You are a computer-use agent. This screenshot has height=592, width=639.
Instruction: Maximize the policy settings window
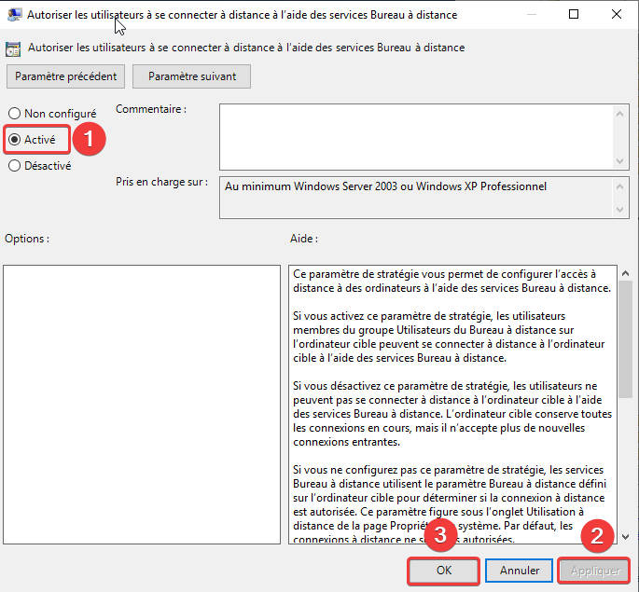[x=574, y=15]
